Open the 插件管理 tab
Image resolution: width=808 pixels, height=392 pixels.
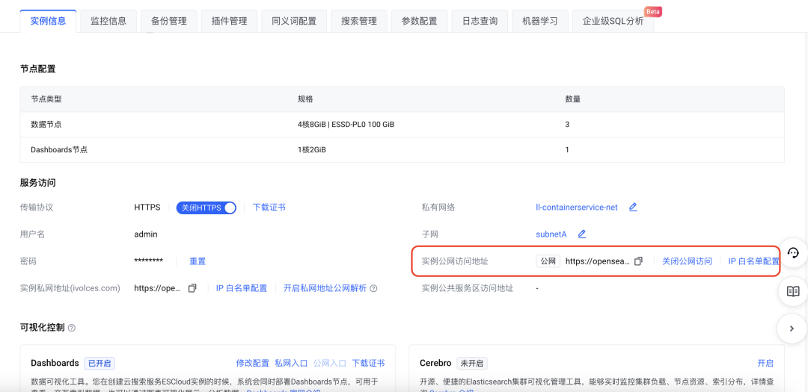tap(230, 21)
